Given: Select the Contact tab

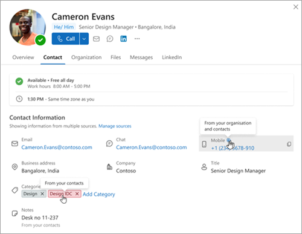Looking at the screenshot, I should point(53,57).
